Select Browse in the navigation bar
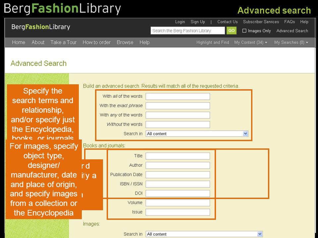The image size is (318, 238). [x=125, y=42]
